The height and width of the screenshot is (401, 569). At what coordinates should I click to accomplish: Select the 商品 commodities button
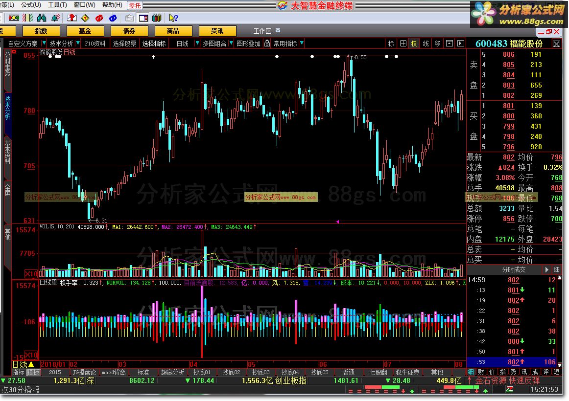tap(173, 31)
